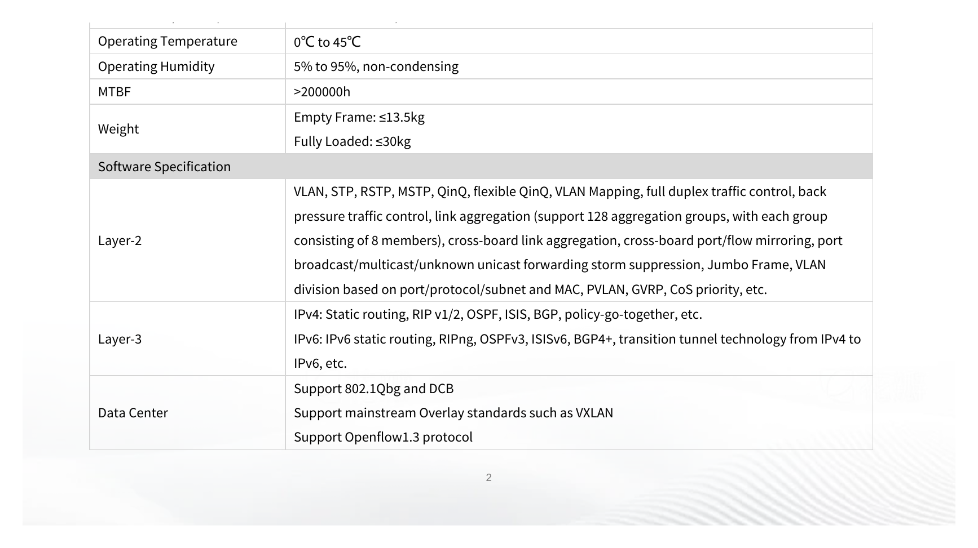Click the link aggregation 128 groups line

[561, 216]
